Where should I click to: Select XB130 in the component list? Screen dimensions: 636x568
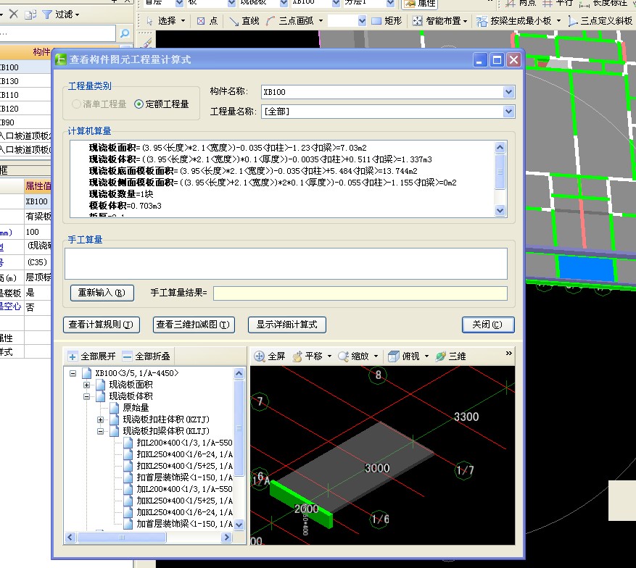click(x=25, y=81)
